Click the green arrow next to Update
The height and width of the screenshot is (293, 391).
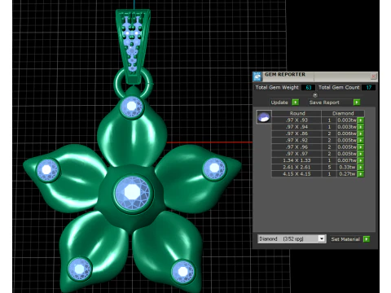point(296,103)
